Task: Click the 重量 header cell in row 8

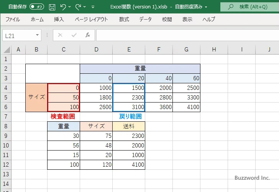Action: (x=64, y=126)
